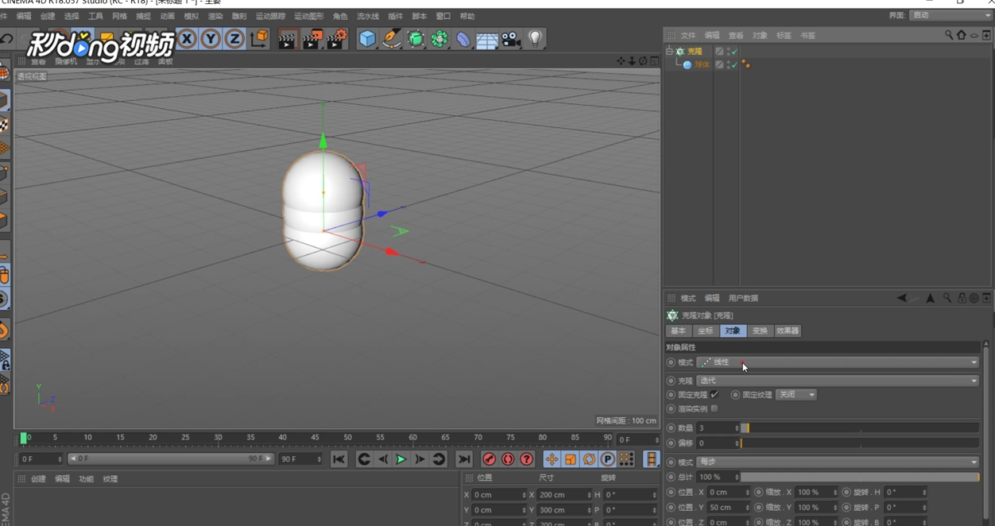Viewport: 995px width, 526px height.
Task: Click timeline end frame 90 F stepper
Action: coord(319,459)
